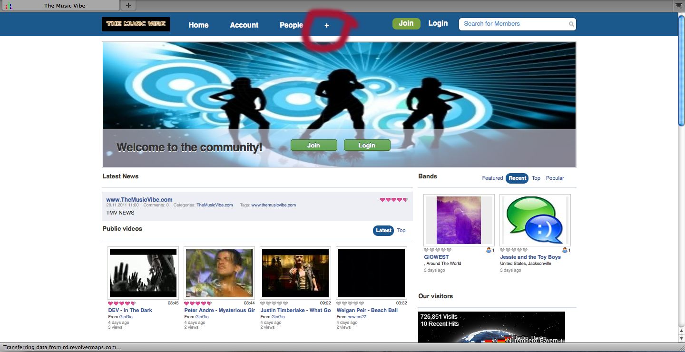
Task: Open Jessie and the Toy Boys thumbnail
Action: pos(535,220)
